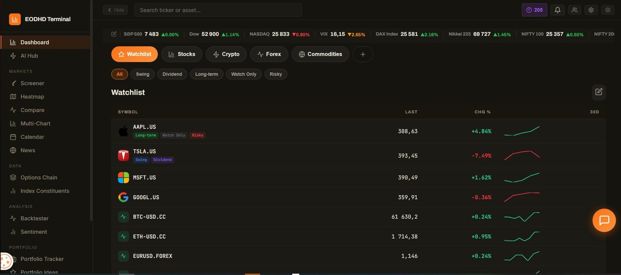
Task: Click the Long-term tag on AAPL.US
Action: (x=145, y=135)
